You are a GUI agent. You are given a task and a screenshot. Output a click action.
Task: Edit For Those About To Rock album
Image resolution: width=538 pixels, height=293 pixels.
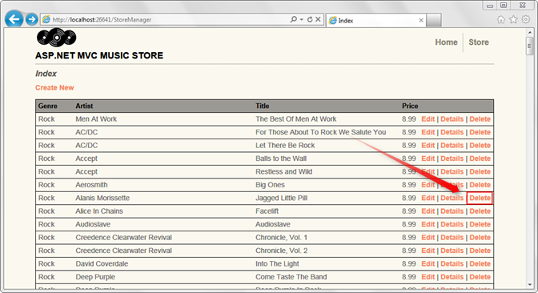[x=428, y=132]
